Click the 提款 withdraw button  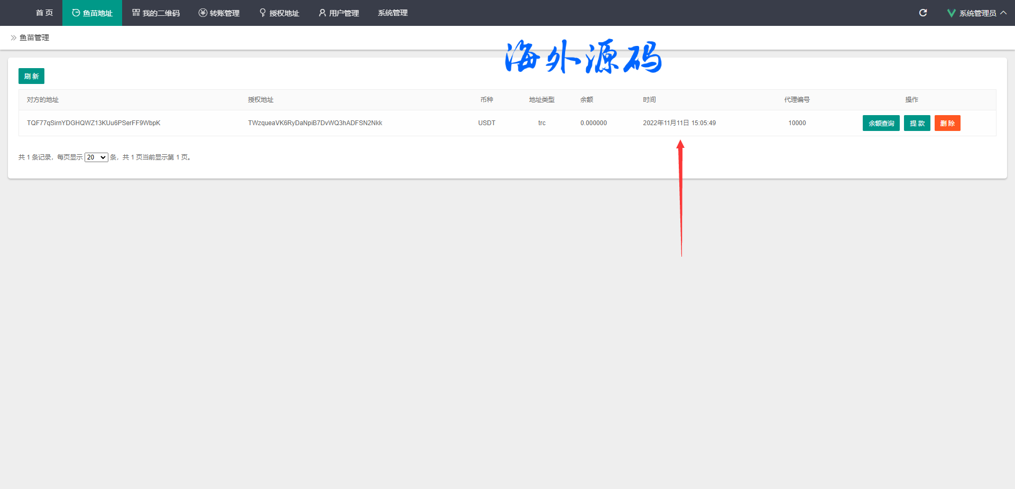click(917, 123)
